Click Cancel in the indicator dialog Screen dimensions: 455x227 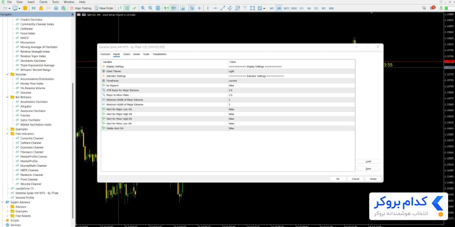coord(355,179)
